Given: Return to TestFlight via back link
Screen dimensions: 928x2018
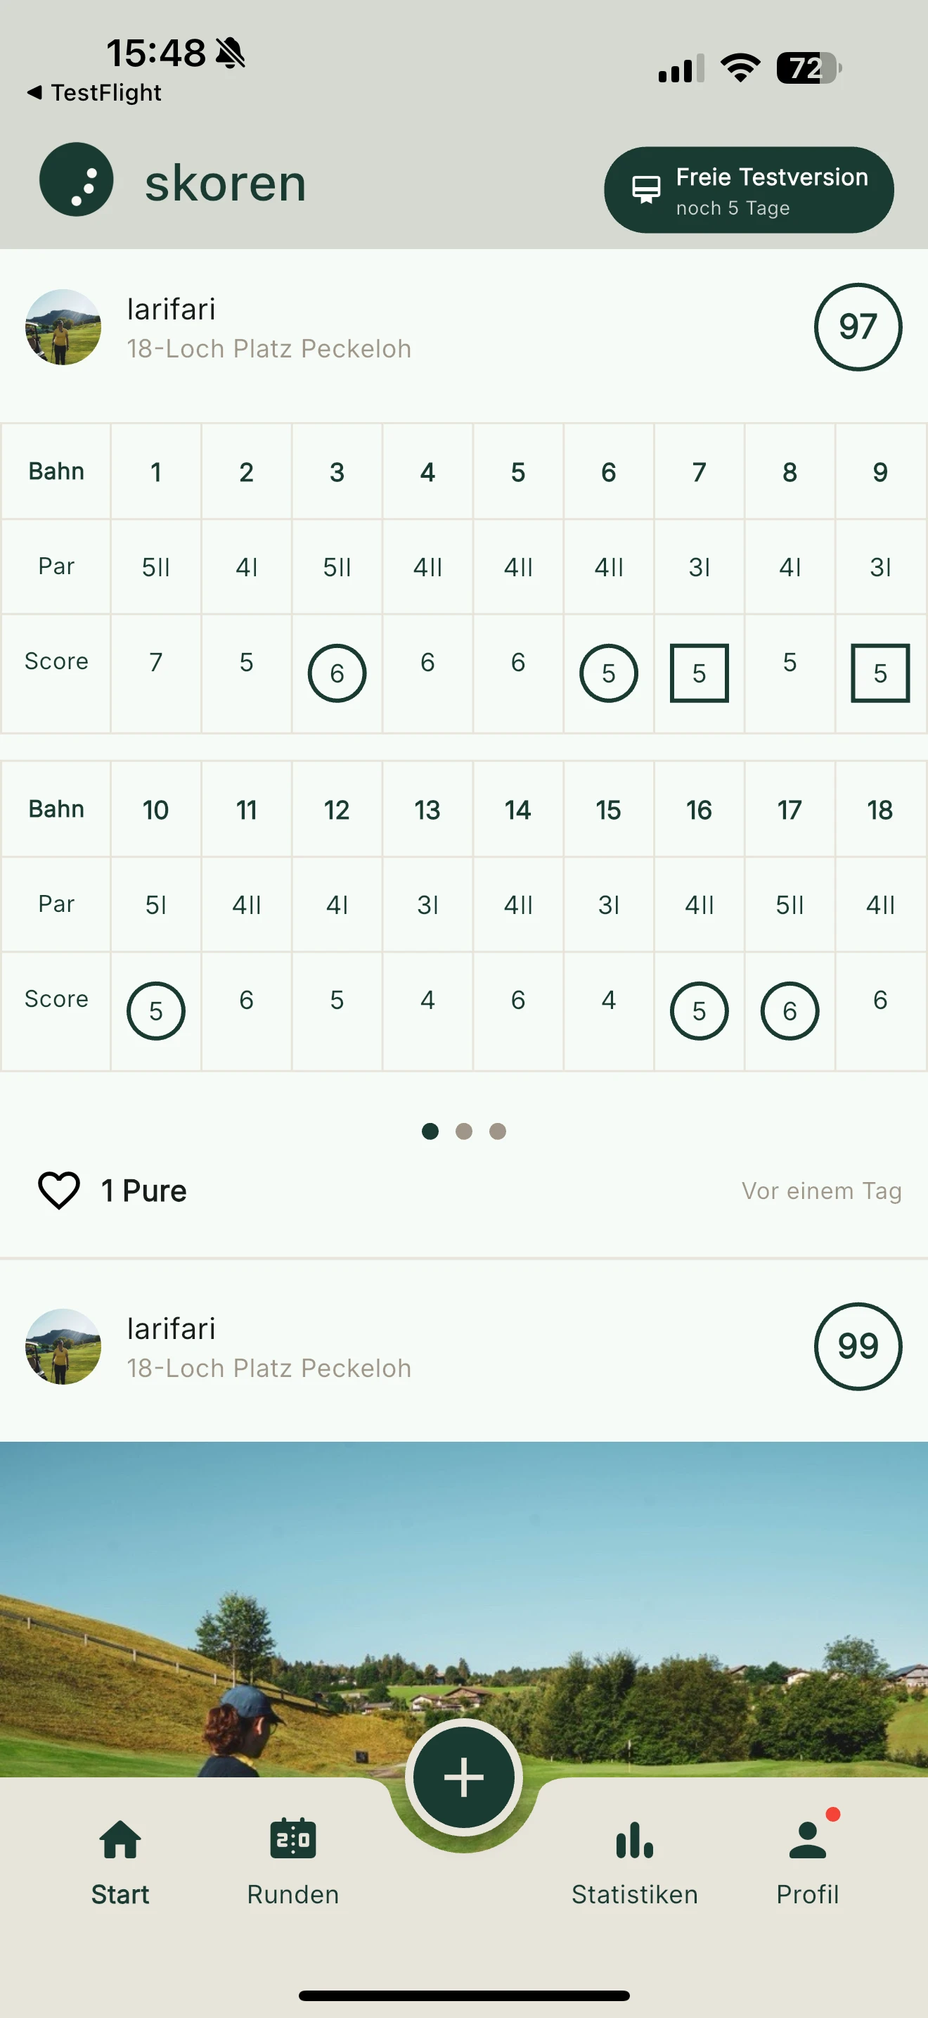Looking at the screenshot, I should tap(95, 91).
